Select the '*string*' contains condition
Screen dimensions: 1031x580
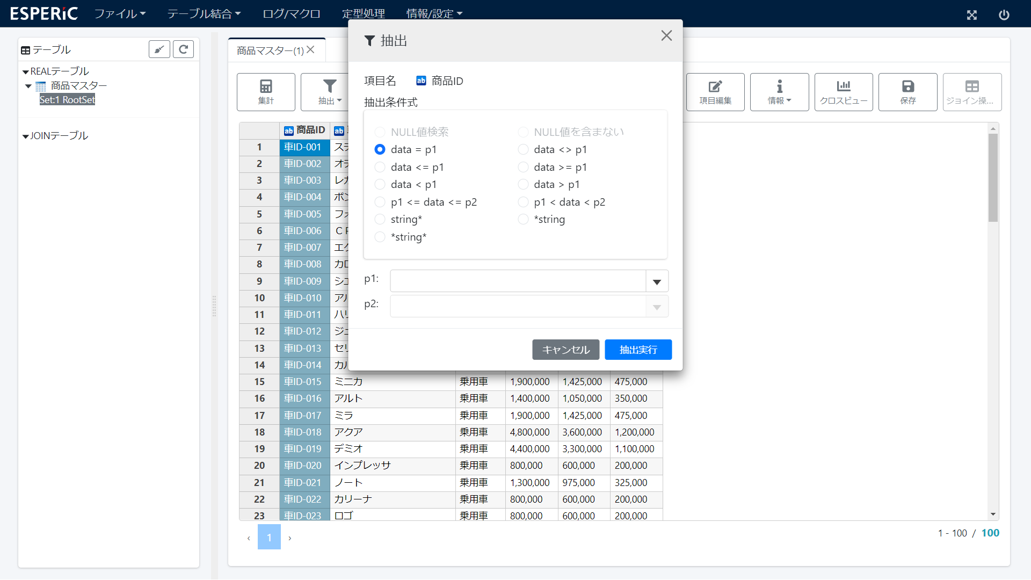tap(380, 237)
